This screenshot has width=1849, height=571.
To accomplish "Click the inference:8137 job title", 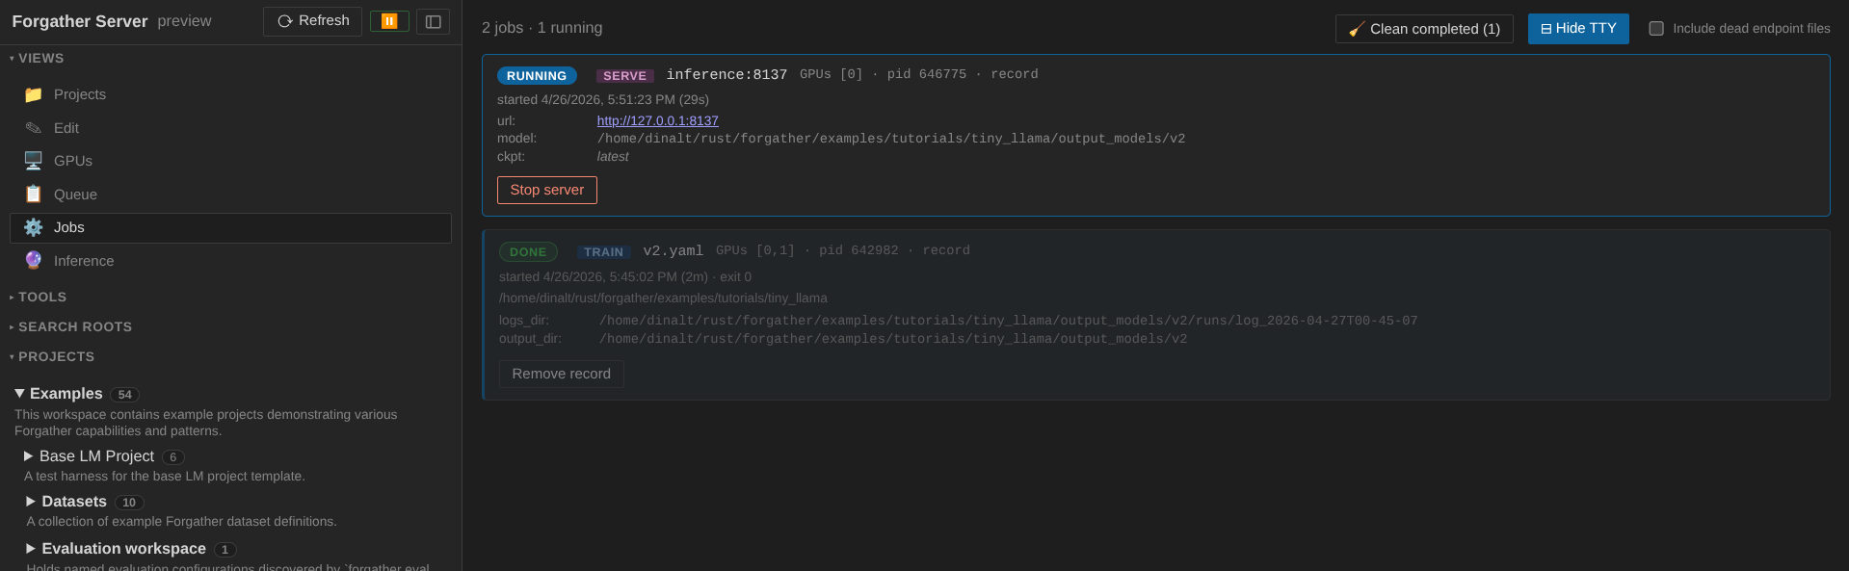I will click(726, 75).
